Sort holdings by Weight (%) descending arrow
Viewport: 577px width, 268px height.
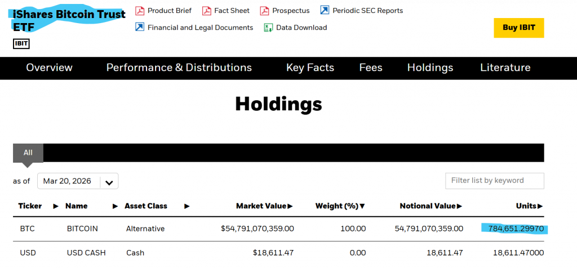tap(362, 206)
